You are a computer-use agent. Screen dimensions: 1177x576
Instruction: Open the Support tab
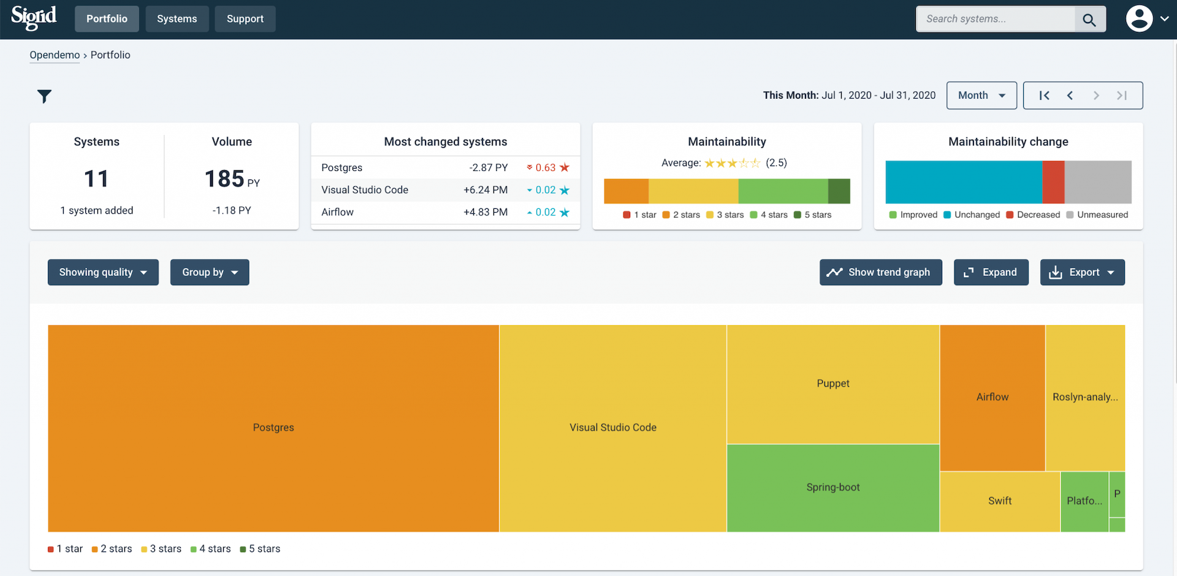[x=245, y=19]
